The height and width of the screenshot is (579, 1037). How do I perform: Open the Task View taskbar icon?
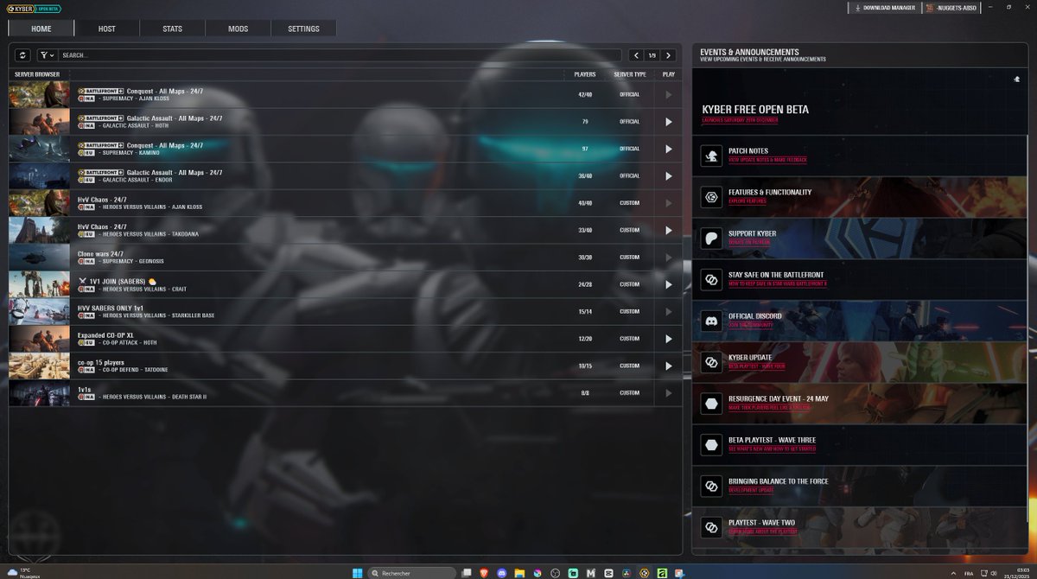click(468, 572)
